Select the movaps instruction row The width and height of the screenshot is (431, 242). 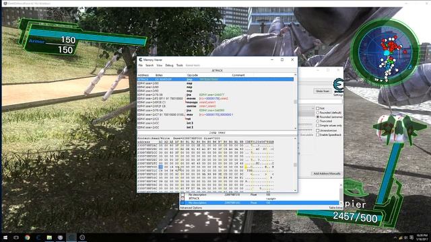pos(215,102)
